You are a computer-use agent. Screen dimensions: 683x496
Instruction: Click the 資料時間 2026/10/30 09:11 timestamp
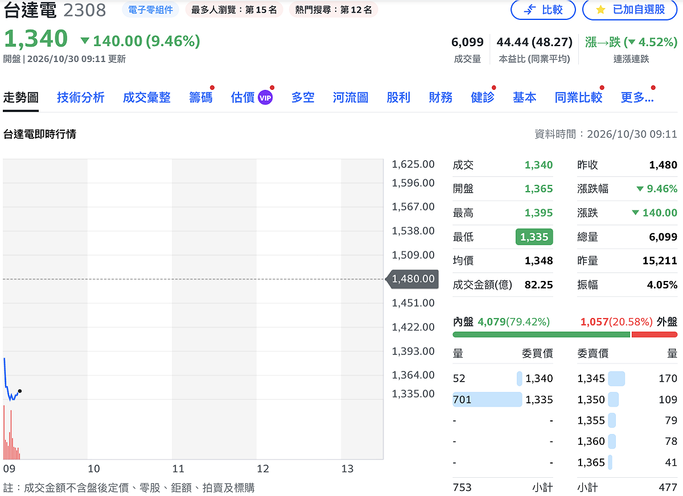point(606,134)
